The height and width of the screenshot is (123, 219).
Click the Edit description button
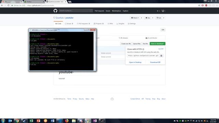(163, 30)
